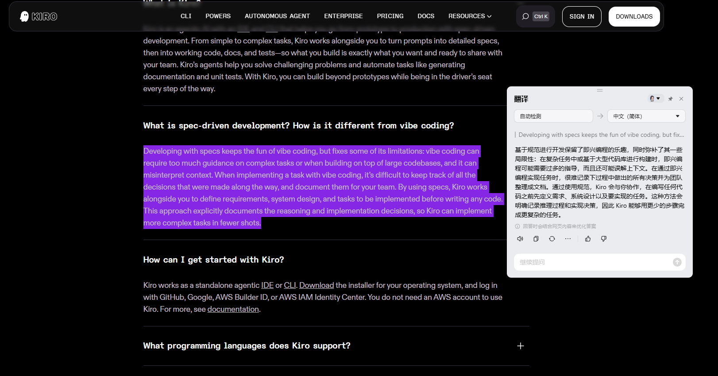Copy the translated text with copy icon
718x376 pixels.
point(536,239)
